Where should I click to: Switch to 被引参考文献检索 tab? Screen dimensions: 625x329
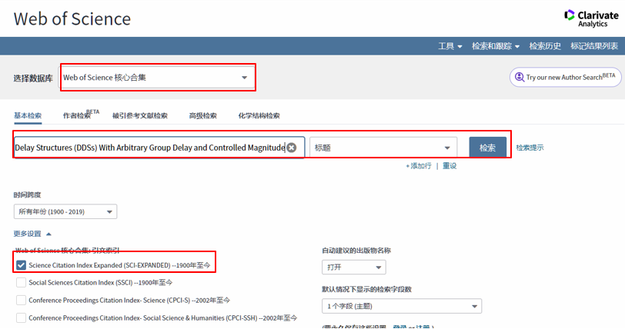pos(139,116)
